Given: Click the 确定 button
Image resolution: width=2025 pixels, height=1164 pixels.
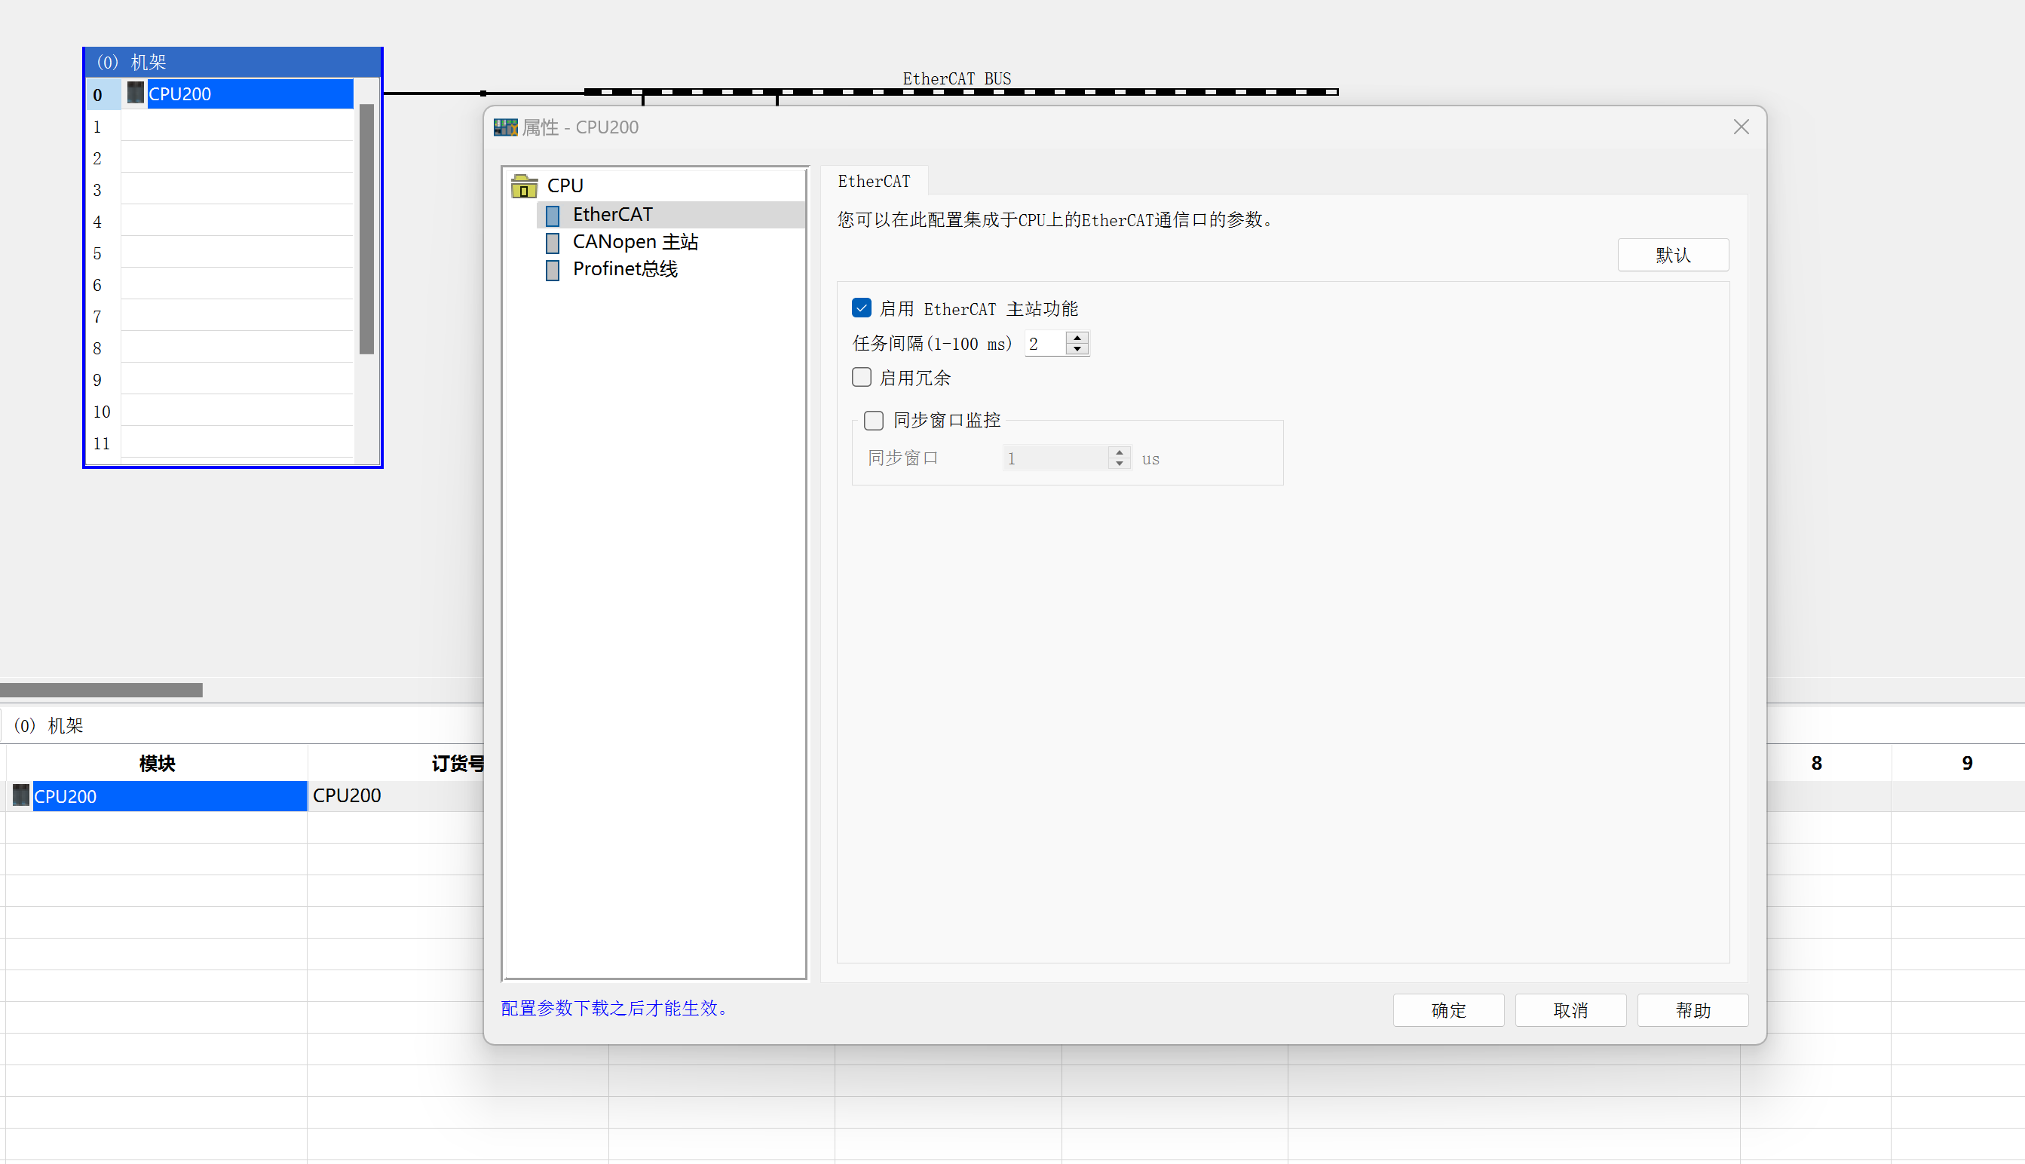Looking at the screenshot, I should click(1448, 1010).
